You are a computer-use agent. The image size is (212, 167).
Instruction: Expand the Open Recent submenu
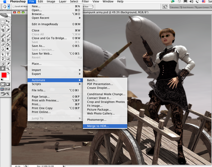(x=55, y=18)
